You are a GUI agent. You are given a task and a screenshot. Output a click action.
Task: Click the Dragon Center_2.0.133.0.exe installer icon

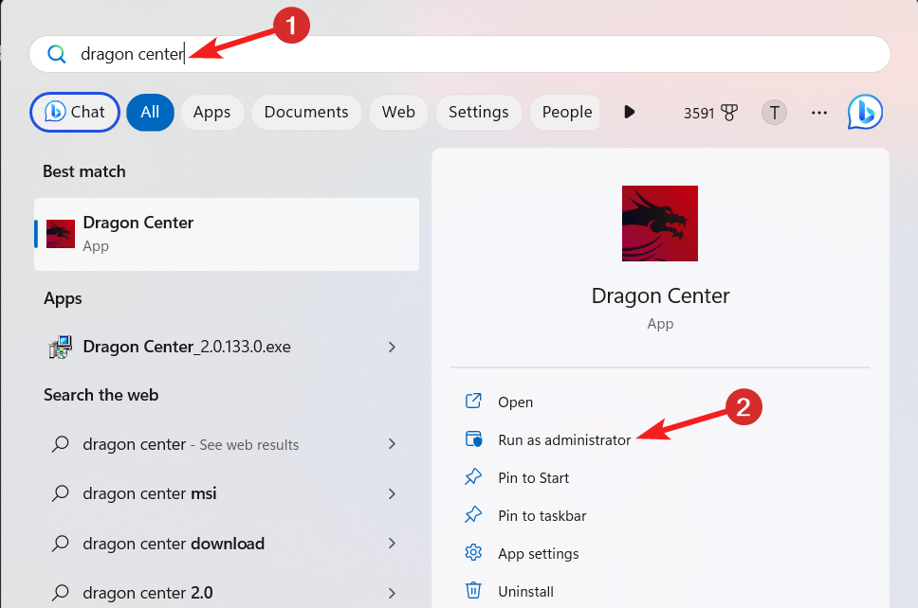coord(61,347)
